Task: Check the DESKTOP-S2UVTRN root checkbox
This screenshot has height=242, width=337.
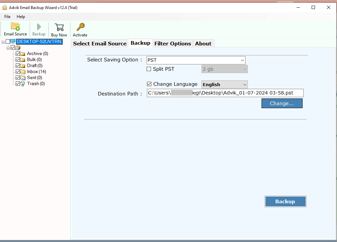Action: tap(8, 41)
